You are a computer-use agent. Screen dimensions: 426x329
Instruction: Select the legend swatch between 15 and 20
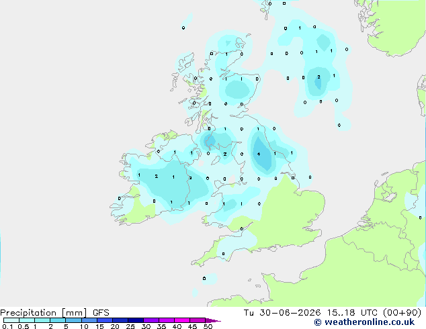[x=105, y=320]
